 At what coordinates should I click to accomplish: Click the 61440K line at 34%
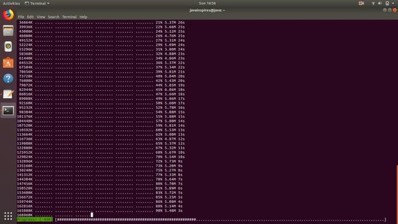coord(102,58)
